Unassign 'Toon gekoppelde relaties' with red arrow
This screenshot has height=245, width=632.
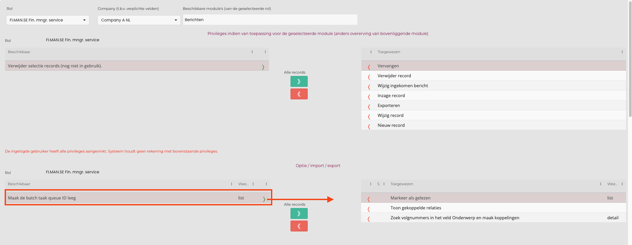coord(369,209)
